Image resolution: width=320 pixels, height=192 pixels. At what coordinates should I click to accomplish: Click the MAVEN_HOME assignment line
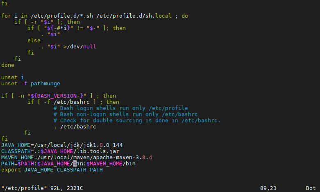pos(77,157)
